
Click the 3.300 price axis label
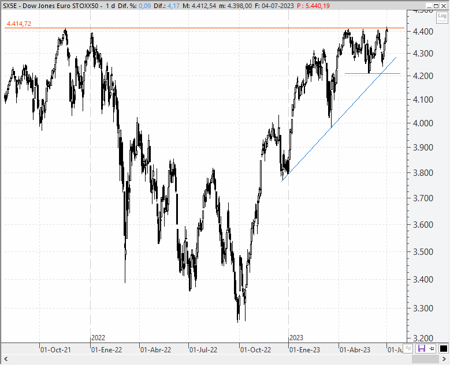(x=423, y=308)
